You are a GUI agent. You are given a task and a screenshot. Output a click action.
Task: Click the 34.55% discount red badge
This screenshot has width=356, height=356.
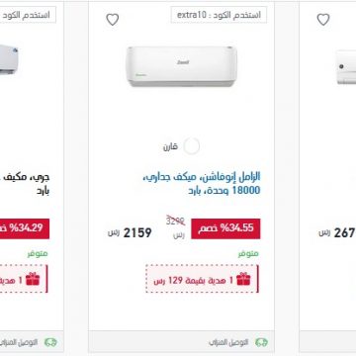pos(225,228)
